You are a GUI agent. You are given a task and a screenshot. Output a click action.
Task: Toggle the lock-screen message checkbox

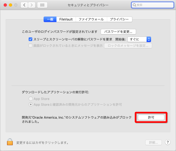(x=30, y=46)
